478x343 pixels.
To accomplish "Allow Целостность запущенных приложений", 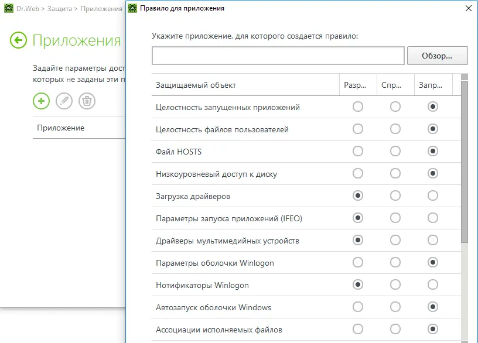I will 358,107.
